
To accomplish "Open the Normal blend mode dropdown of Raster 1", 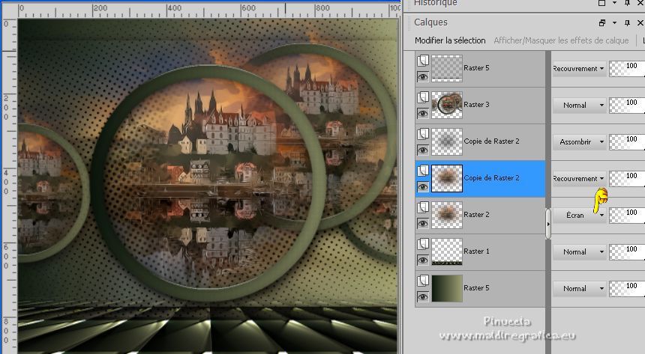I will pos(579,251).
